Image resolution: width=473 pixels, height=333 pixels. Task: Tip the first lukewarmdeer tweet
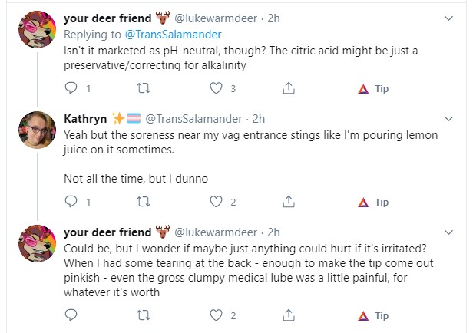click(x=373, y=88)
